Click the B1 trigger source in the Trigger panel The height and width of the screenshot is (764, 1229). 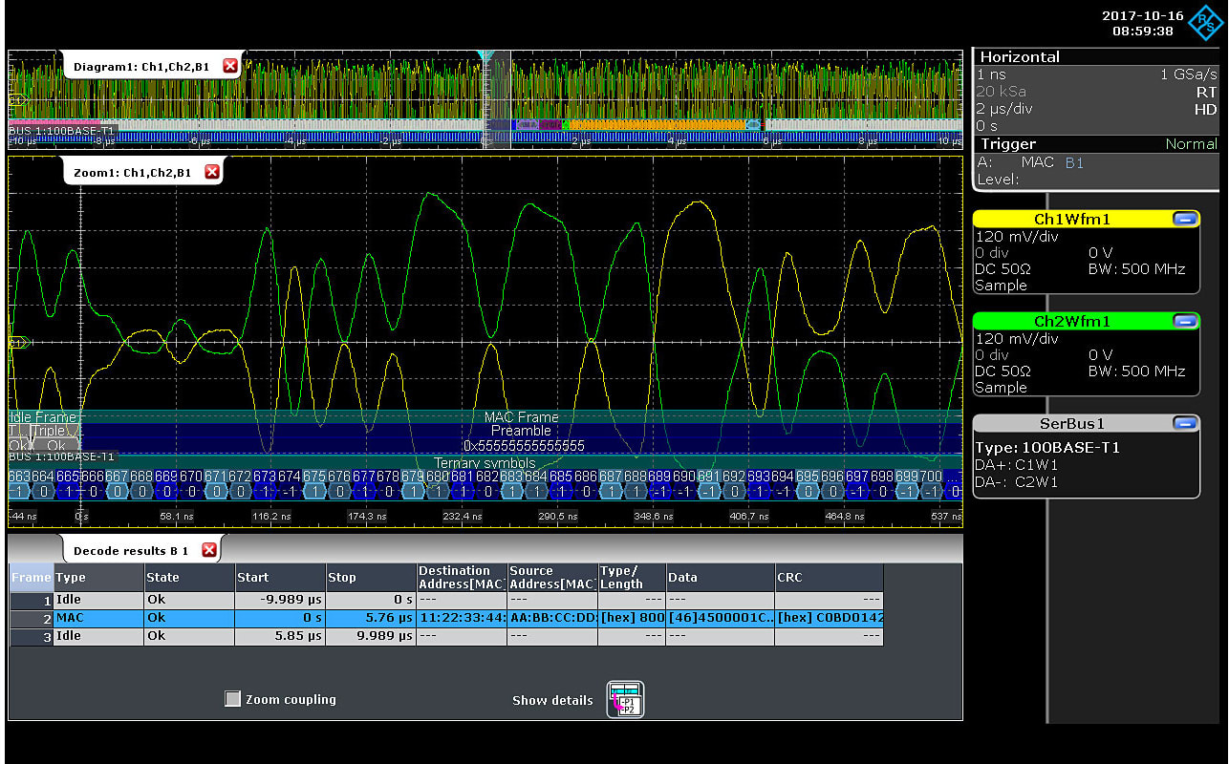click(x=1073, y=161)
